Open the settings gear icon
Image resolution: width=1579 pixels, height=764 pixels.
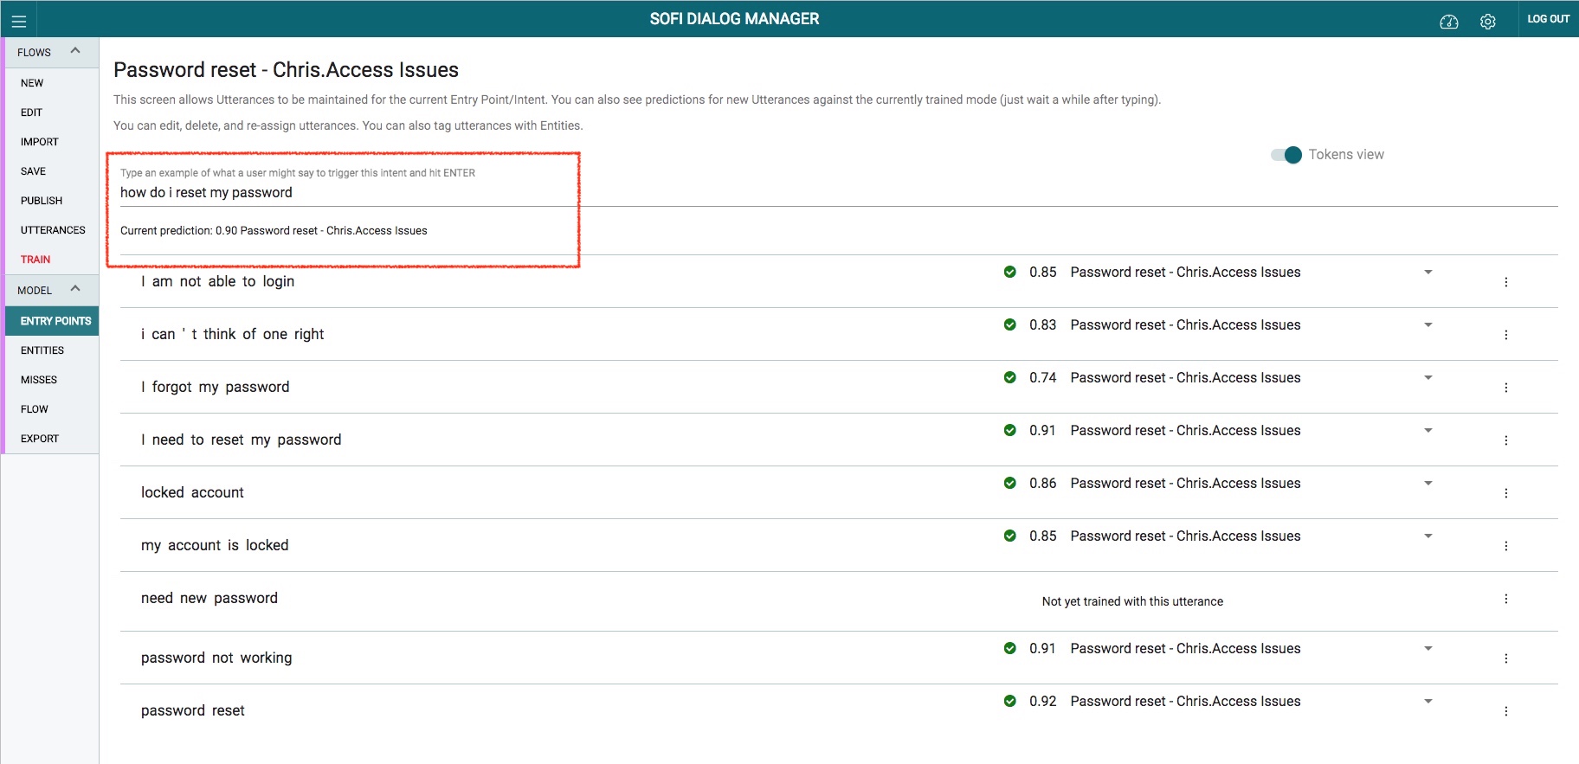(x=1487, y=22)
